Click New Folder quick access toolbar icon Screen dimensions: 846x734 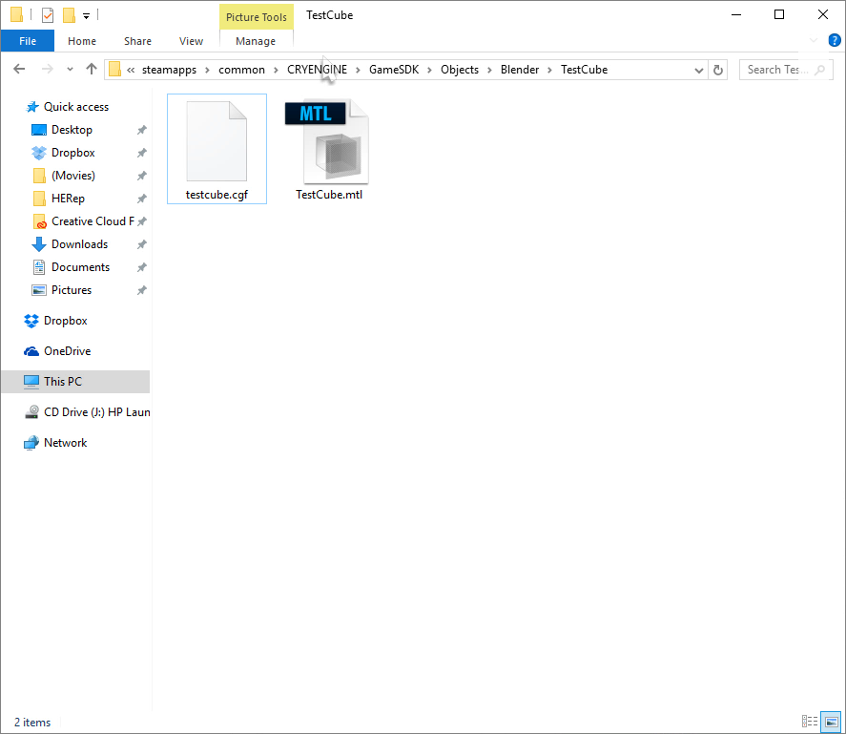tap(69, 15)
